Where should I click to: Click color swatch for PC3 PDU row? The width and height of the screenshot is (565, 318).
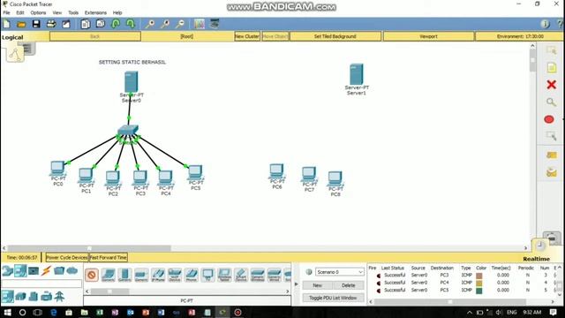click(478, 276)
